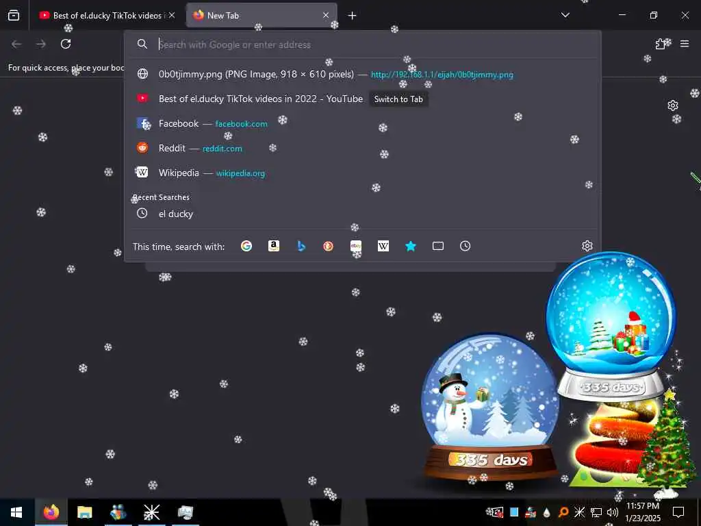Viewport: 701px width, 526px height.
Task: Open search settings gear in the dropdown
Action: pos(587,246)
